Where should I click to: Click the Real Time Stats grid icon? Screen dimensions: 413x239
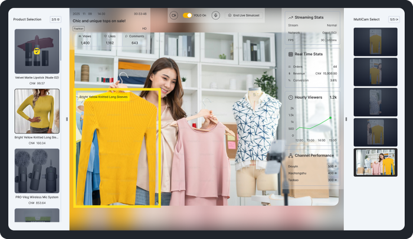tap(290, 54)
